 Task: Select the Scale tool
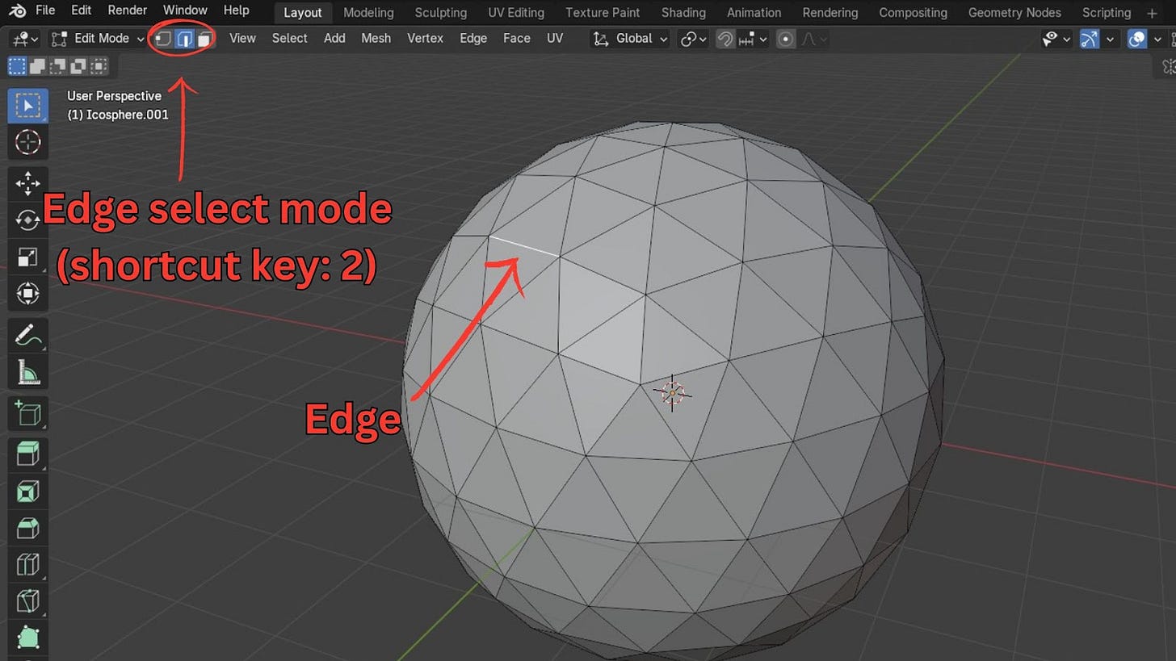click(x=28, y=257)
